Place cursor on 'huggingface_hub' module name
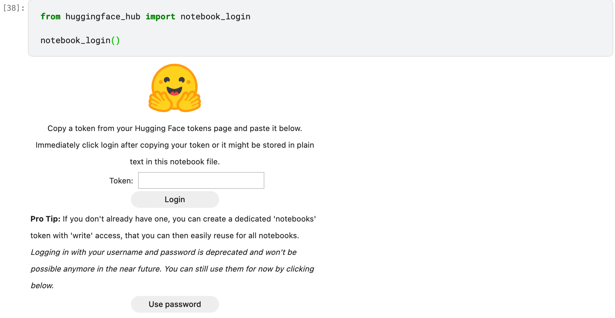 click(x=103, y=17)
